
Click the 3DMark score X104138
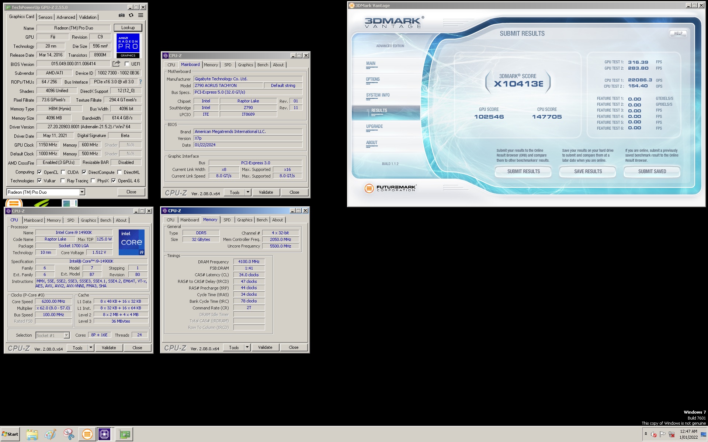point(518,84)
